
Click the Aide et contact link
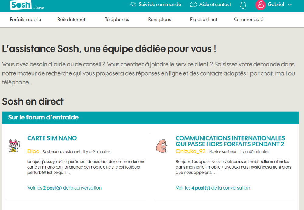pos(215,5)
